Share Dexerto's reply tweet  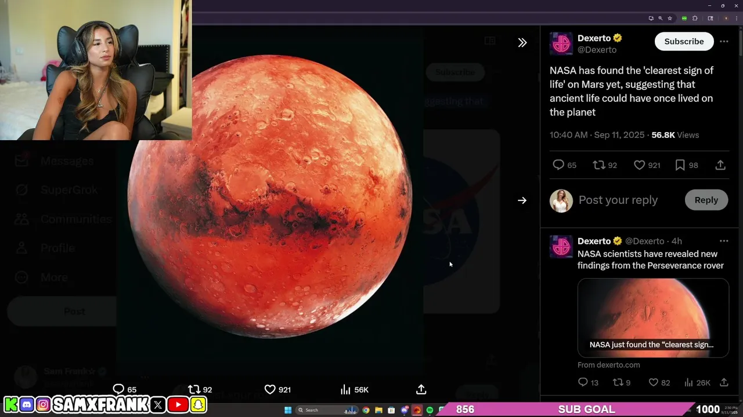724,382
